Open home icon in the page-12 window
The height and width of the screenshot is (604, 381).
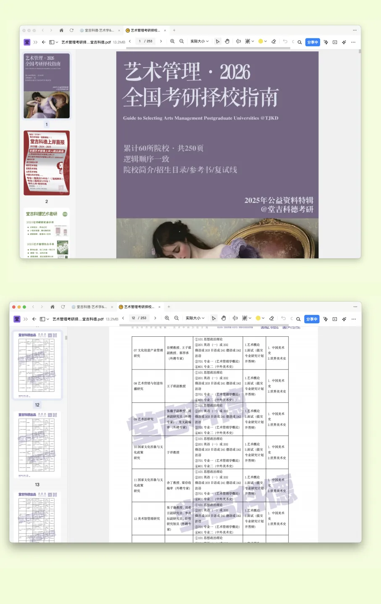[53, 307]
